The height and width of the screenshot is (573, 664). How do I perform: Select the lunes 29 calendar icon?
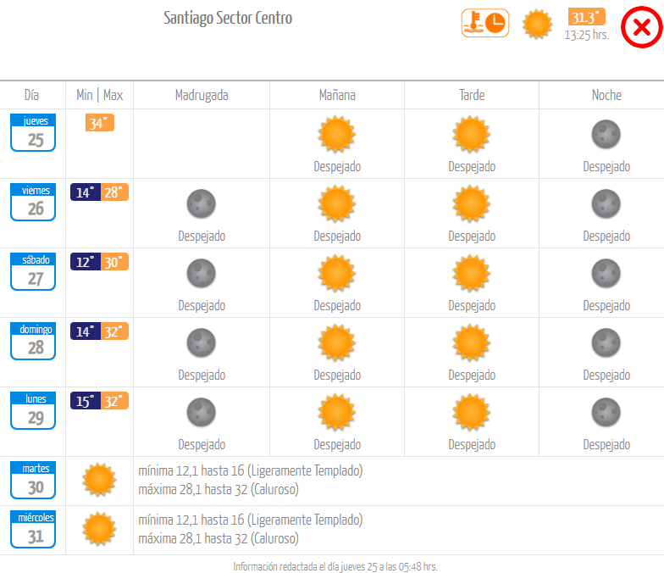coord(33,410)
